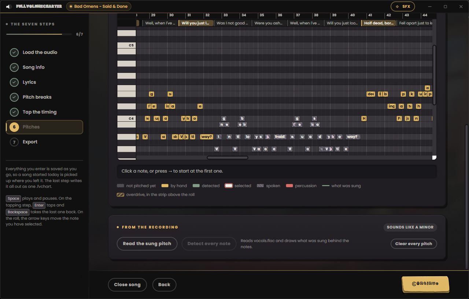
Task: Click bar 44 on the timeline ruler
Action: (425, 15)
